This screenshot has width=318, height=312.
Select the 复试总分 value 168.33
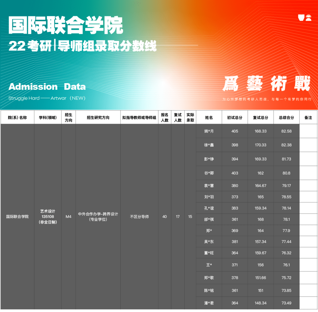pyautogui.click(x=261, y=131)
